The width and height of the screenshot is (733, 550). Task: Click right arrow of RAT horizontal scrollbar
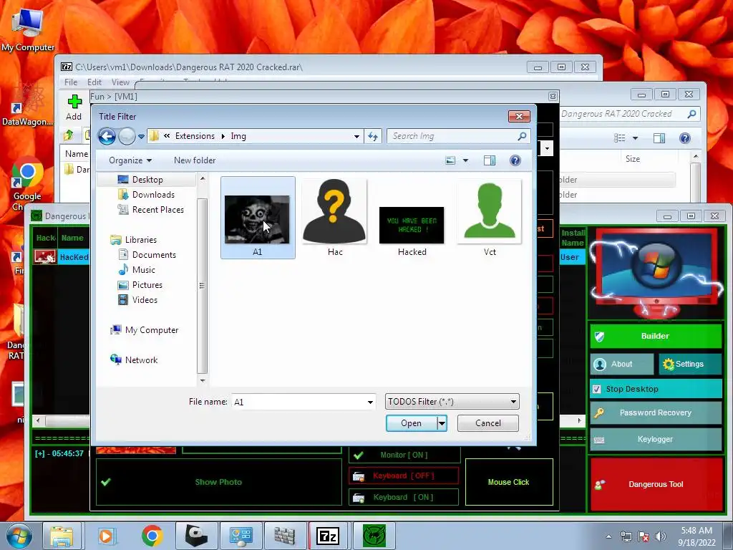[x=579, y=421]
